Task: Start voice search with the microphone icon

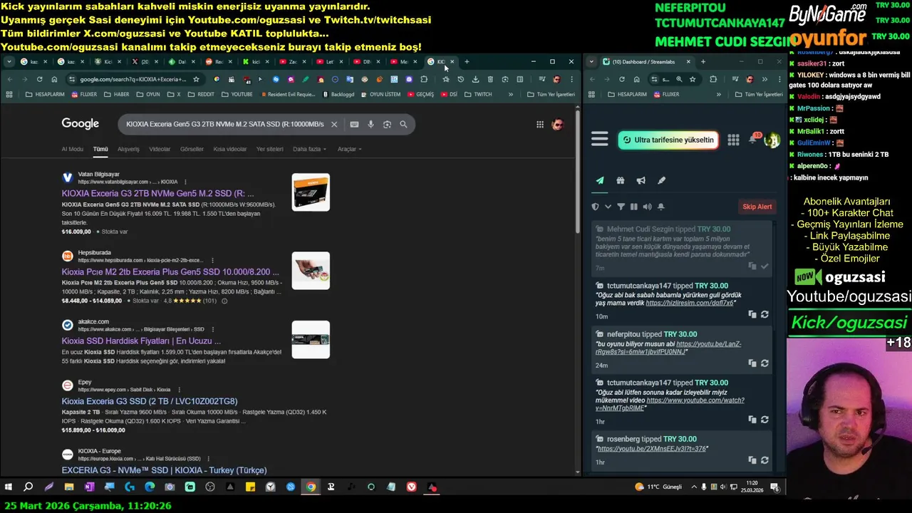Action: pyautogui.click(x=370, y=124)
